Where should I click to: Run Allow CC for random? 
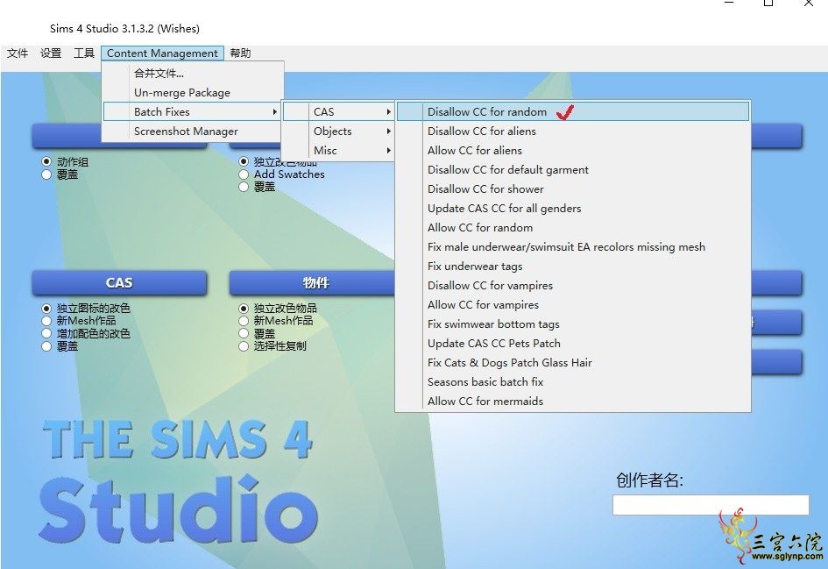point(573,228)
